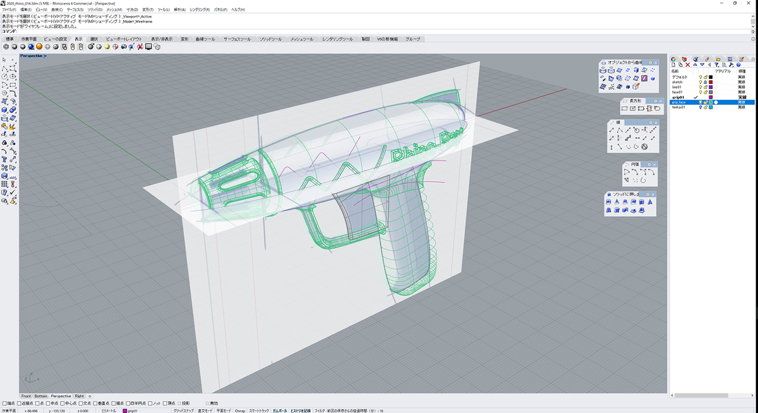Pick the selection arrow tool in left sidebar
Image resolution: width=758 pixels, height=413 pixels.
4,60
